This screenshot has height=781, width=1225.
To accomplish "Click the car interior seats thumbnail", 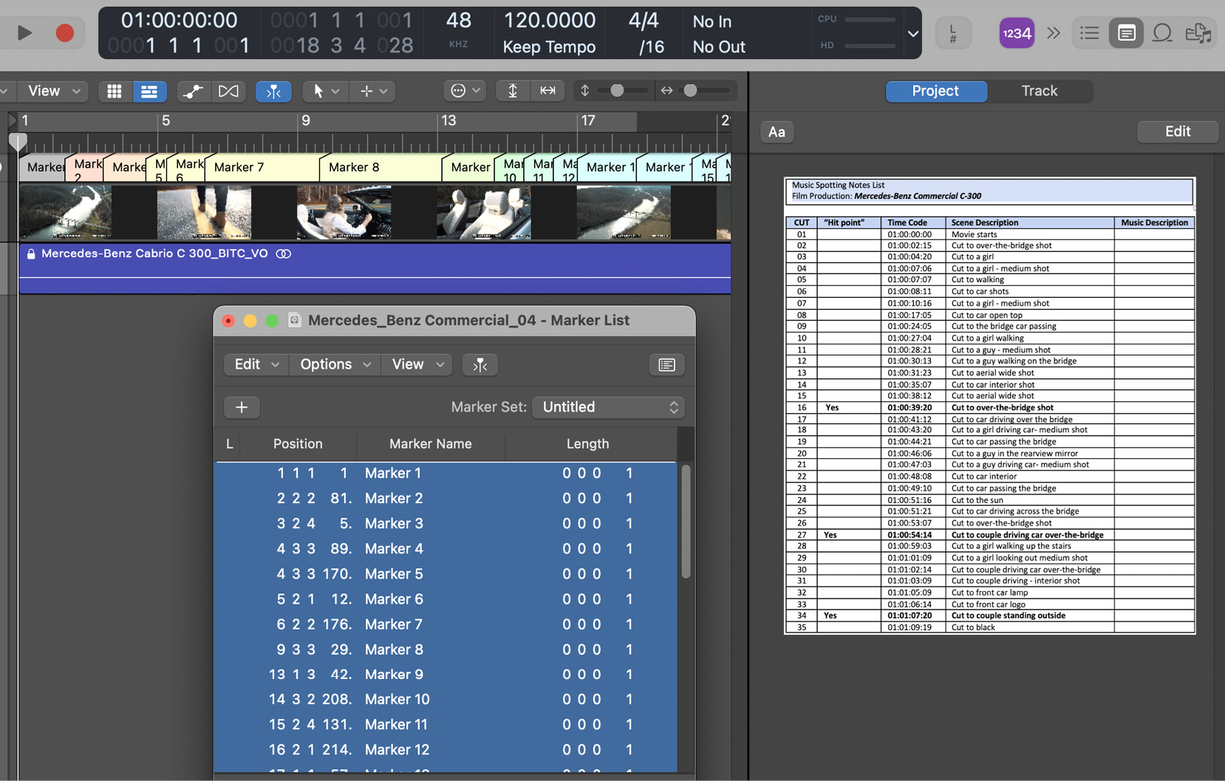I will point(483,212).
